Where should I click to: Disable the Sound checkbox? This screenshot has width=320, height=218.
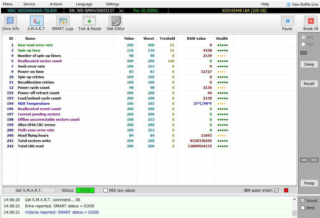[x=302, y=200]
